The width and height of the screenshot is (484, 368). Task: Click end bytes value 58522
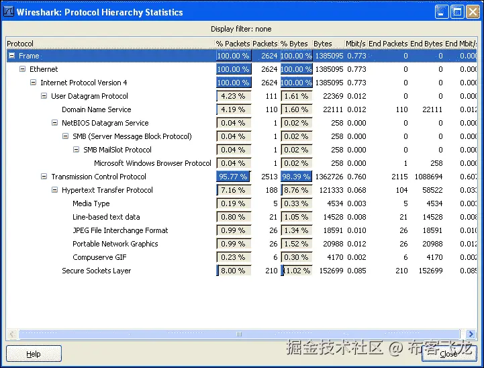coord(432,190)
